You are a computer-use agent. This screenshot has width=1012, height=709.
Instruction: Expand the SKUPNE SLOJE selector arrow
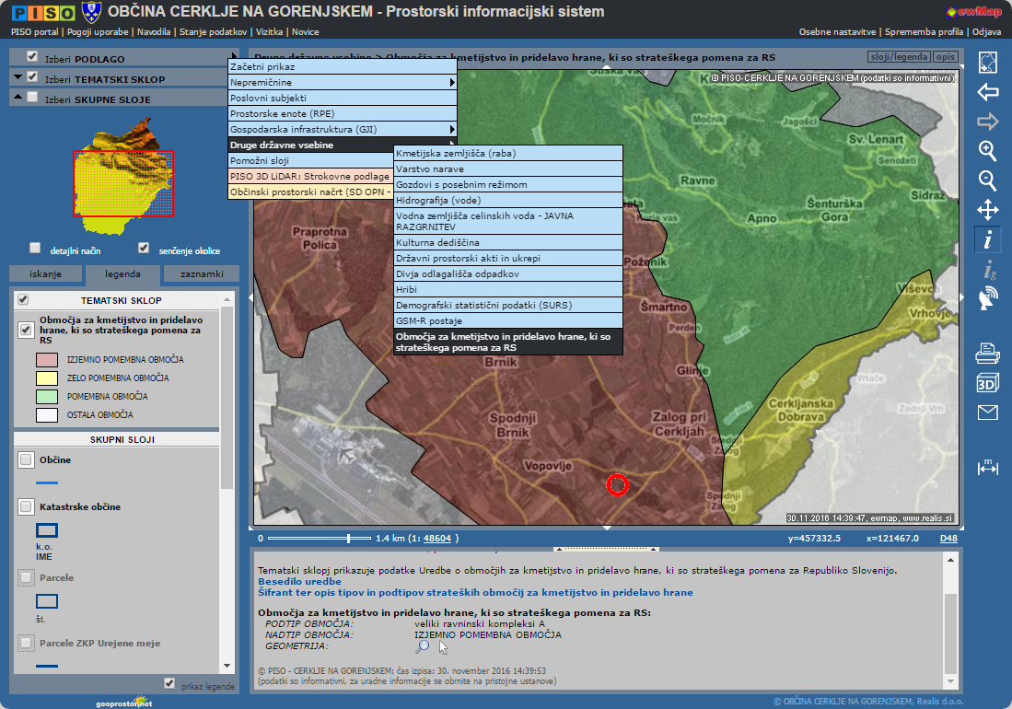click(18, 98)
